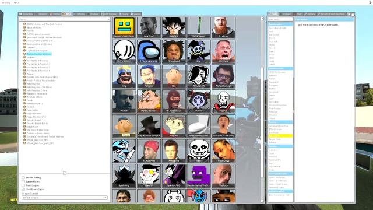Switch to the Entities tab
This screenshot has height=210, width=373.
pos(55,14)
